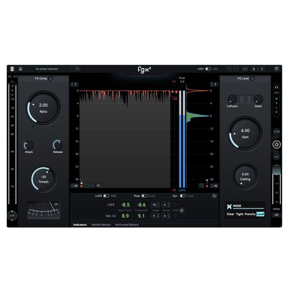
Task: Select Loud mode
Action: 260,214
